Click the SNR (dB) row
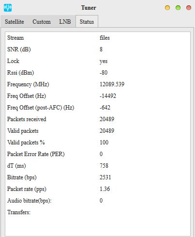Viewport: 195px width, 237px height. point(98,49)
